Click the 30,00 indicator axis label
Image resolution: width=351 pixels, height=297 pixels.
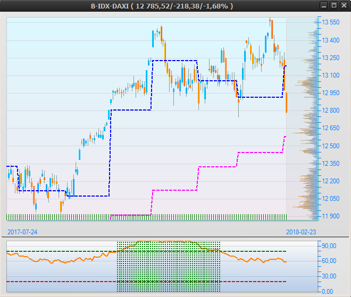tap(329, 276)
